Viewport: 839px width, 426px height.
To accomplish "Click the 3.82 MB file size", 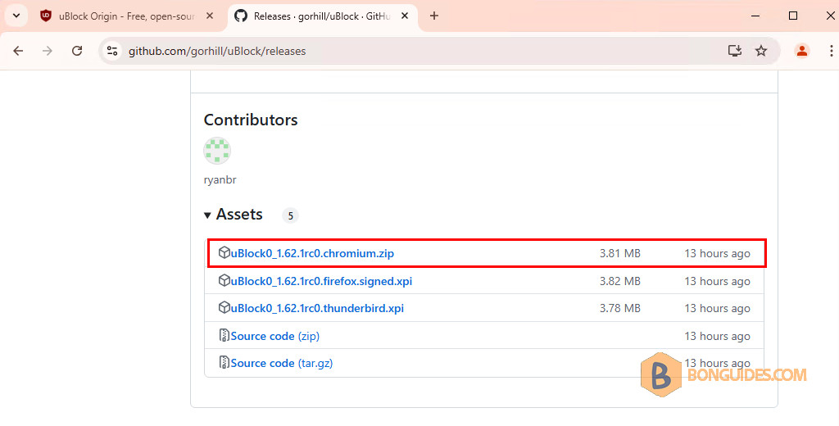I will 619,281.
